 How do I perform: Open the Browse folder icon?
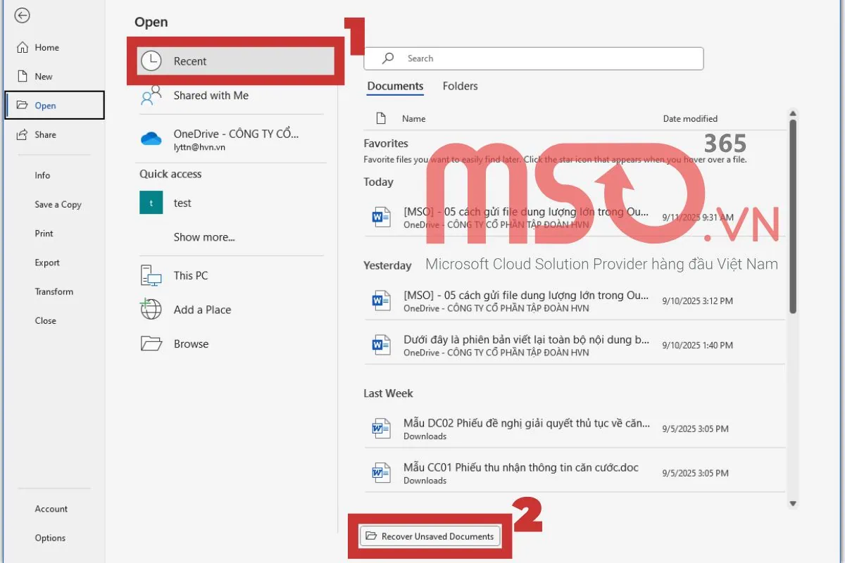[x=151, y=344]
